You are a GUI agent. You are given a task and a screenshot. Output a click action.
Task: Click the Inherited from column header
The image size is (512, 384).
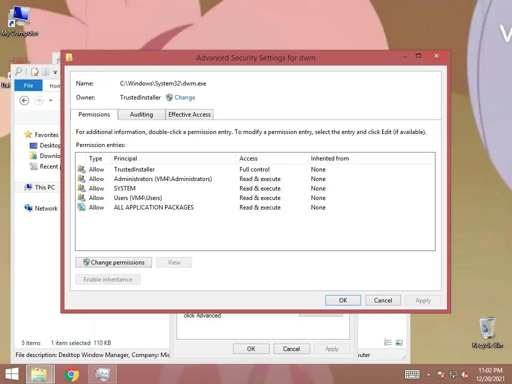[371, 158]
